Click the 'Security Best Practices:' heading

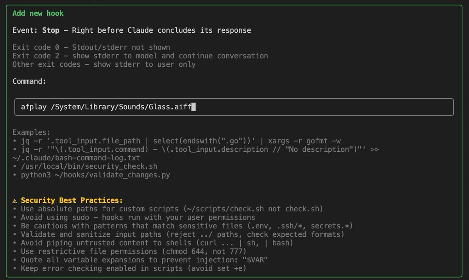pyautogui.click(x=72, y=200)
